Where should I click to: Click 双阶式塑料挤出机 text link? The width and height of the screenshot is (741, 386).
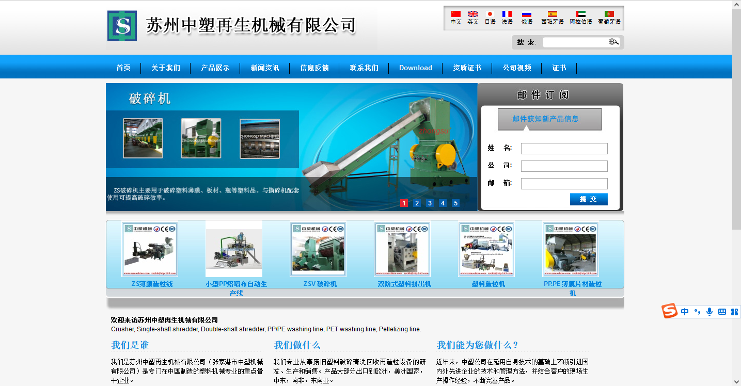pyautogui.click(x=404, y=284)
